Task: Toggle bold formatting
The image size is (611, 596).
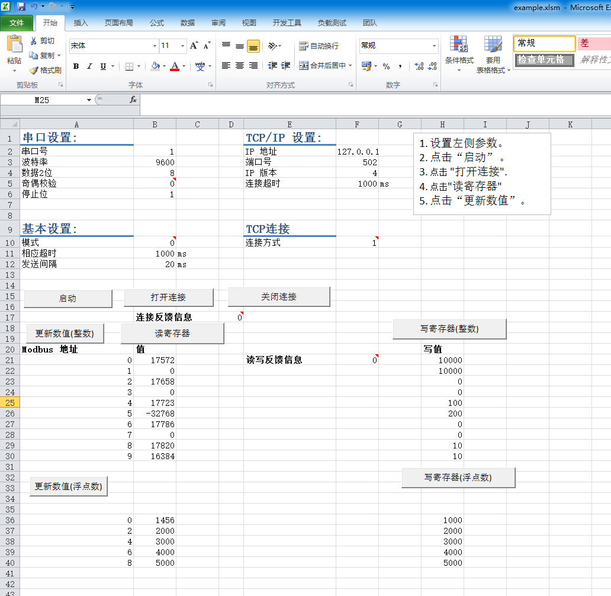Action: pyautogui.click(x=76, y=66)
